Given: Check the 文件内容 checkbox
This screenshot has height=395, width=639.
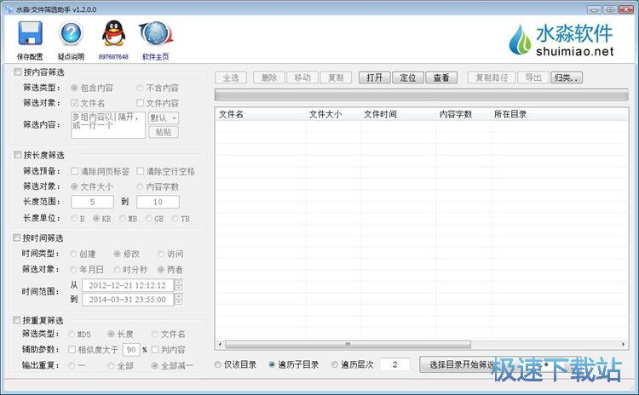Looking at the screenshot, I should (141, 103).
